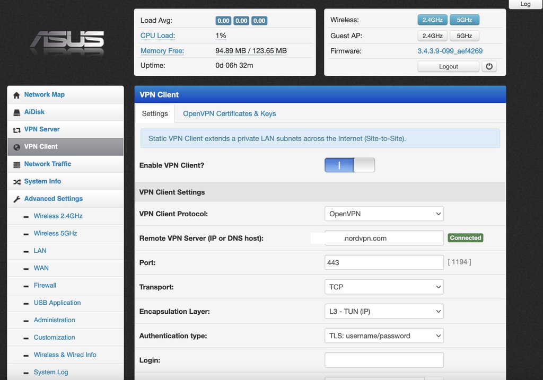Click the Logout button
Image resolution: width=543 pixels, height=380 pixels.
448,67
